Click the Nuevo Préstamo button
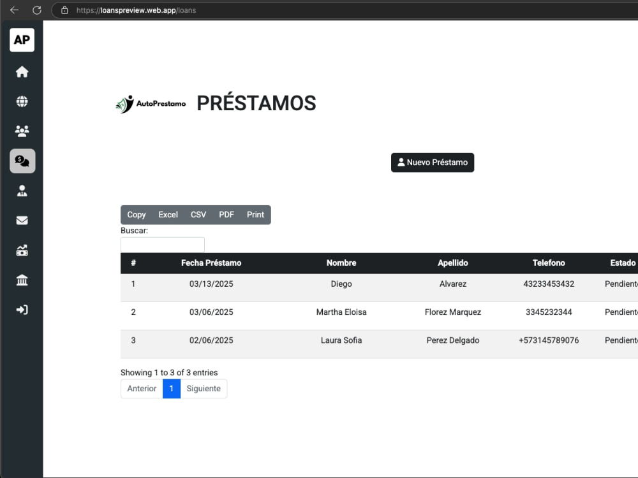The image size is (638, 478). [x=433, y=163]
